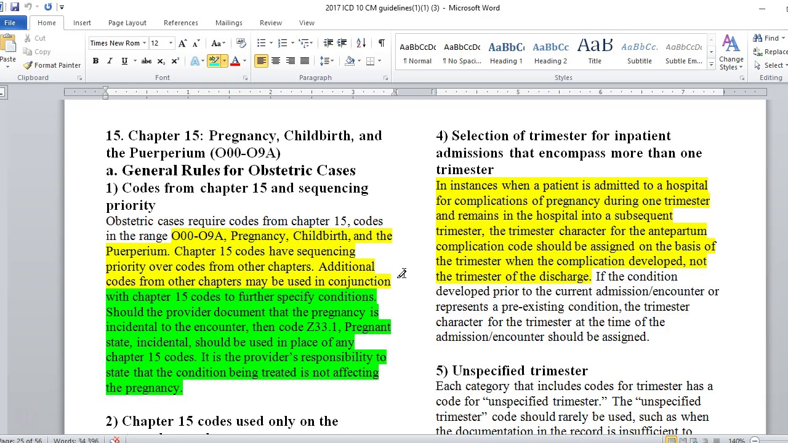Apply the bullets list icon
The height and width of the screenshot is (443, 788).
[x=261, y=43]
